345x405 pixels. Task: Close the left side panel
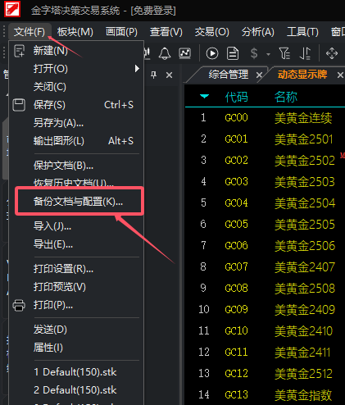[170, 75]
